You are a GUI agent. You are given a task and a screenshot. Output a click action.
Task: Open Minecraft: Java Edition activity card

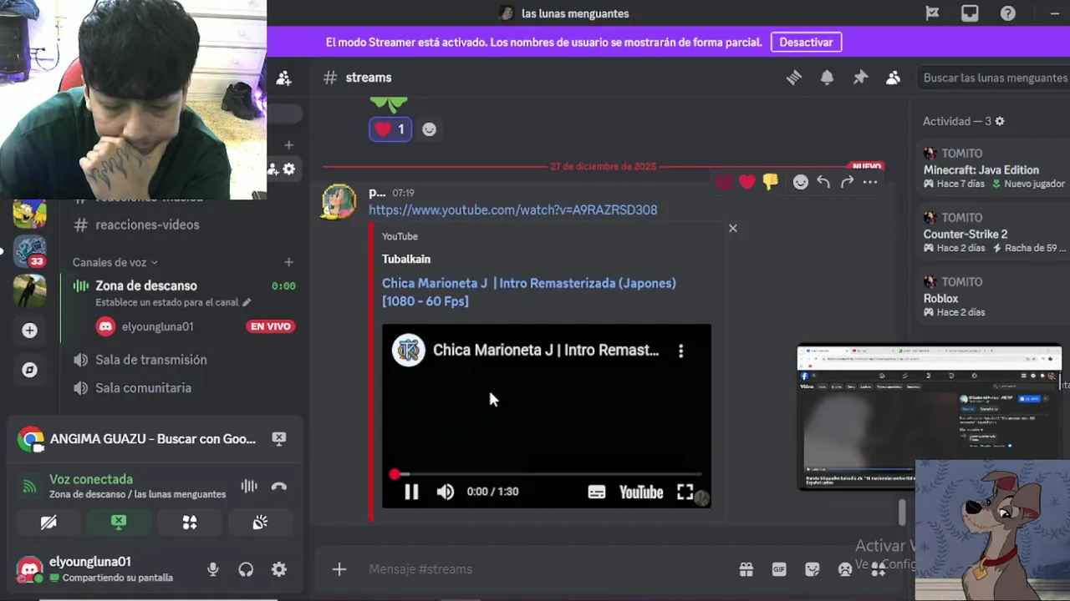pyautogui.click(x=995, y=169)
